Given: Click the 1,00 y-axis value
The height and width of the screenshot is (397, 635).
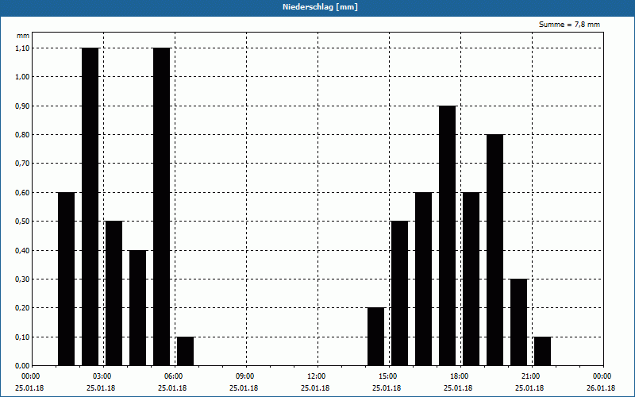Looking at the screenshot, I should click(23, 77).
